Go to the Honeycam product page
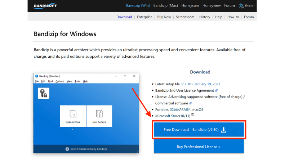This screenshot has height=168, width=298. click(x=191, y=5)
